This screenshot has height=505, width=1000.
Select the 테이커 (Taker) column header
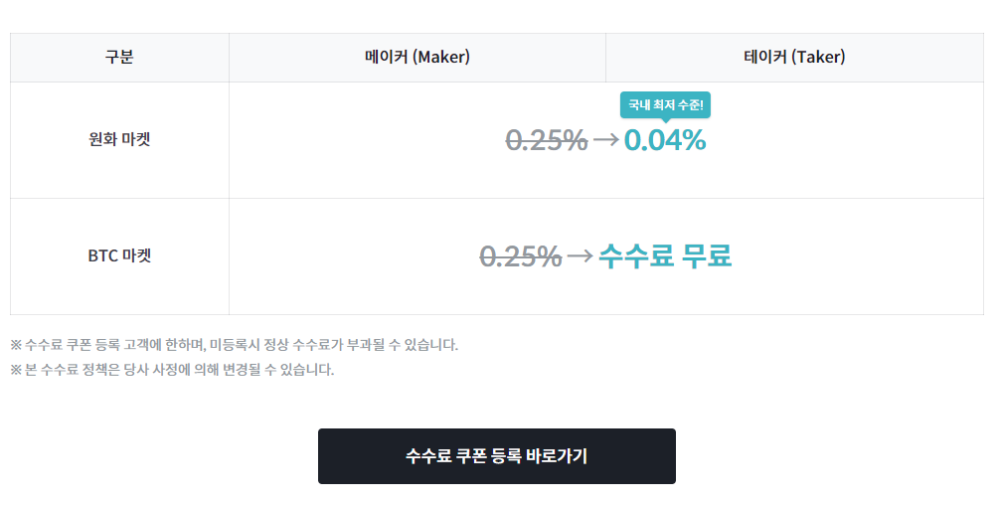pos(794,58)
